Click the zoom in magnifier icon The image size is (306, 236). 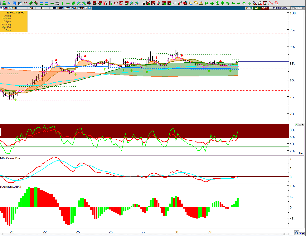coord(254,3)
